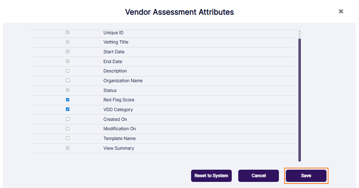Screen dimensions: 359x188
Task: Click the Red Flag Score label
Action: tap(119, 100)
